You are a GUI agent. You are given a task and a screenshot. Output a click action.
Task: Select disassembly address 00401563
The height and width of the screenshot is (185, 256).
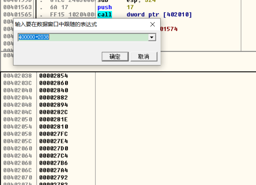pyautogui.click(x=17, y=7)
